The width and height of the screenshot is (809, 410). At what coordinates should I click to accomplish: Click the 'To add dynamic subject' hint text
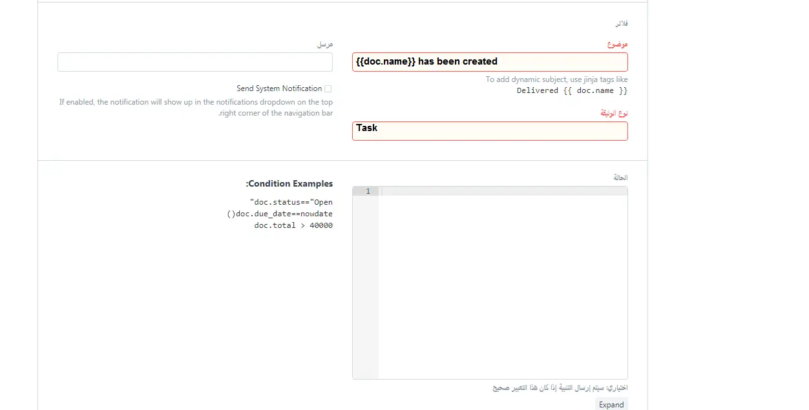[557, 79]
